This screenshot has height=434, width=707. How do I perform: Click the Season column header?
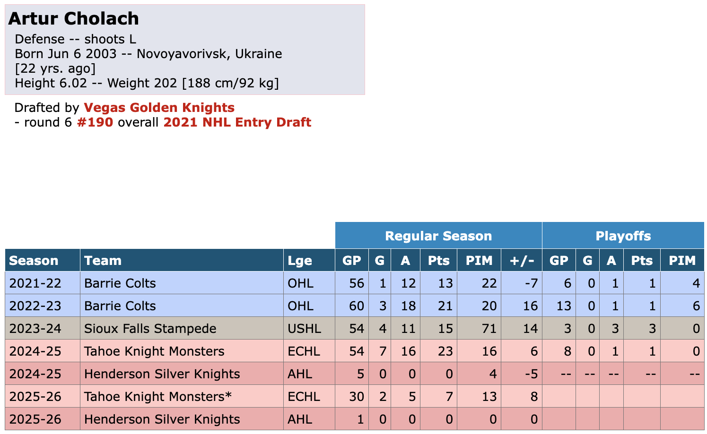coord(34,261)
